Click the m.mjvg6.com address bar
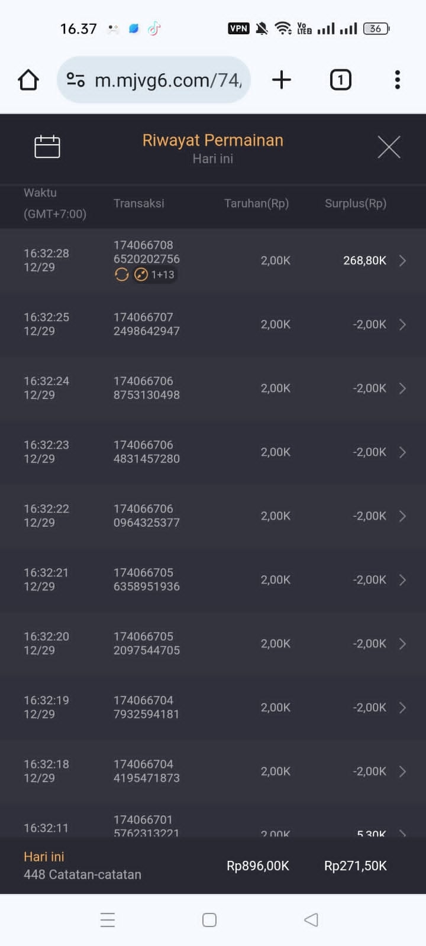 tap(168, 80)
